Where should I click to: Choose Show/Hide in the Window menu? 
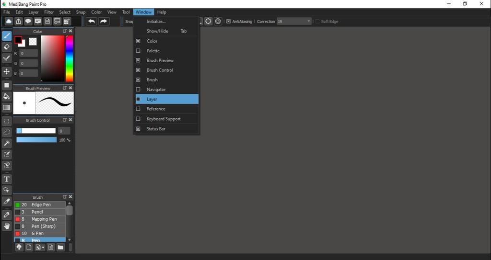pos(167,31)
